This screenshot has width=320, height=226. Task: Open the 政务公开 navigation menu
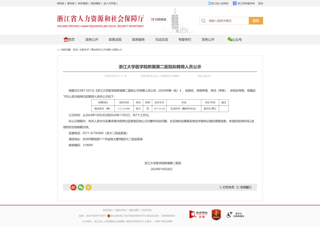click(x=92, y=40)
